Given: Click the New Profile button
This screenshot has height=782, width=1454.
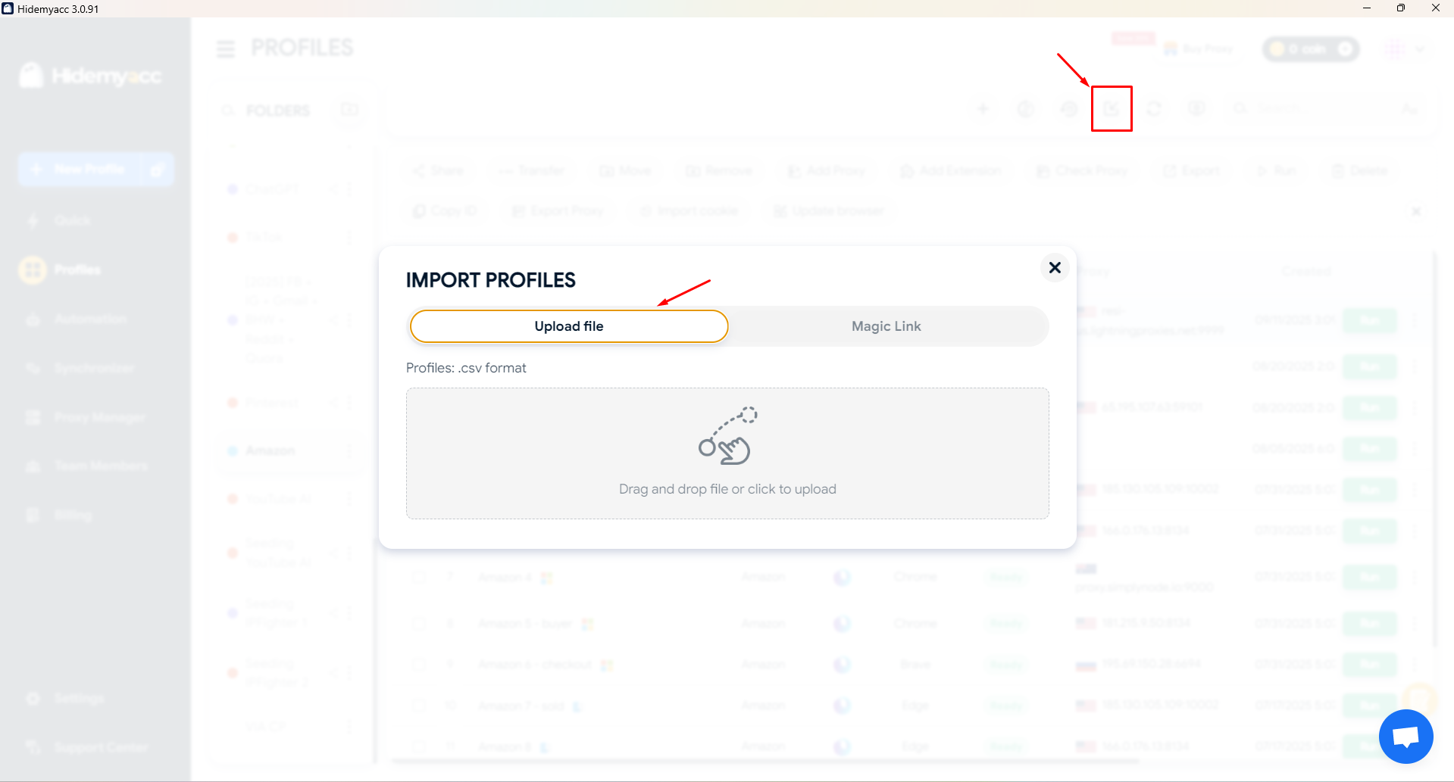Looking at the screenshot, I should pos(80,169).
